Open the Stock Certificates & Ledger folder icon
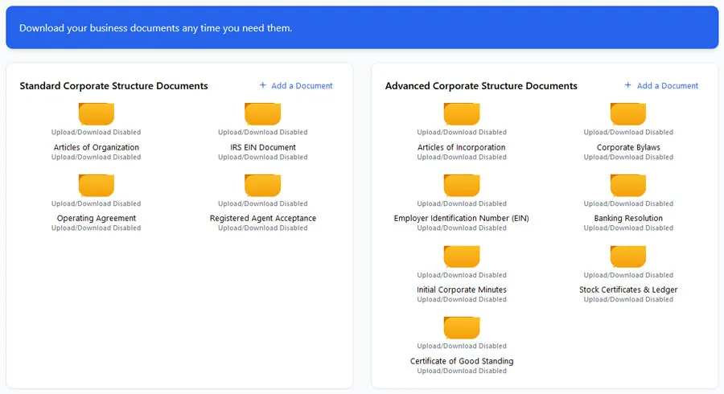This screenshot has width=724, height=394. pyautogui.click(x=628, y=257)
